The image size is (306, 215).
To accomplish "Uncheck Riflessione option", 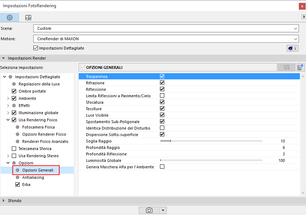I will (162, 89).
